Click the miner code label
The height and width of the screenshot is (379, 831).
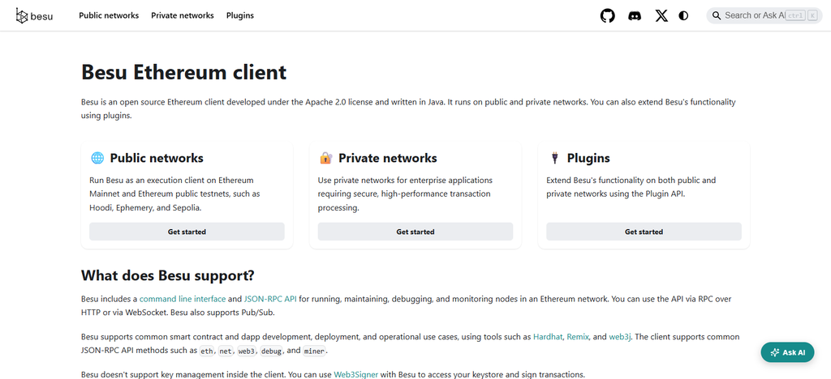315,351
